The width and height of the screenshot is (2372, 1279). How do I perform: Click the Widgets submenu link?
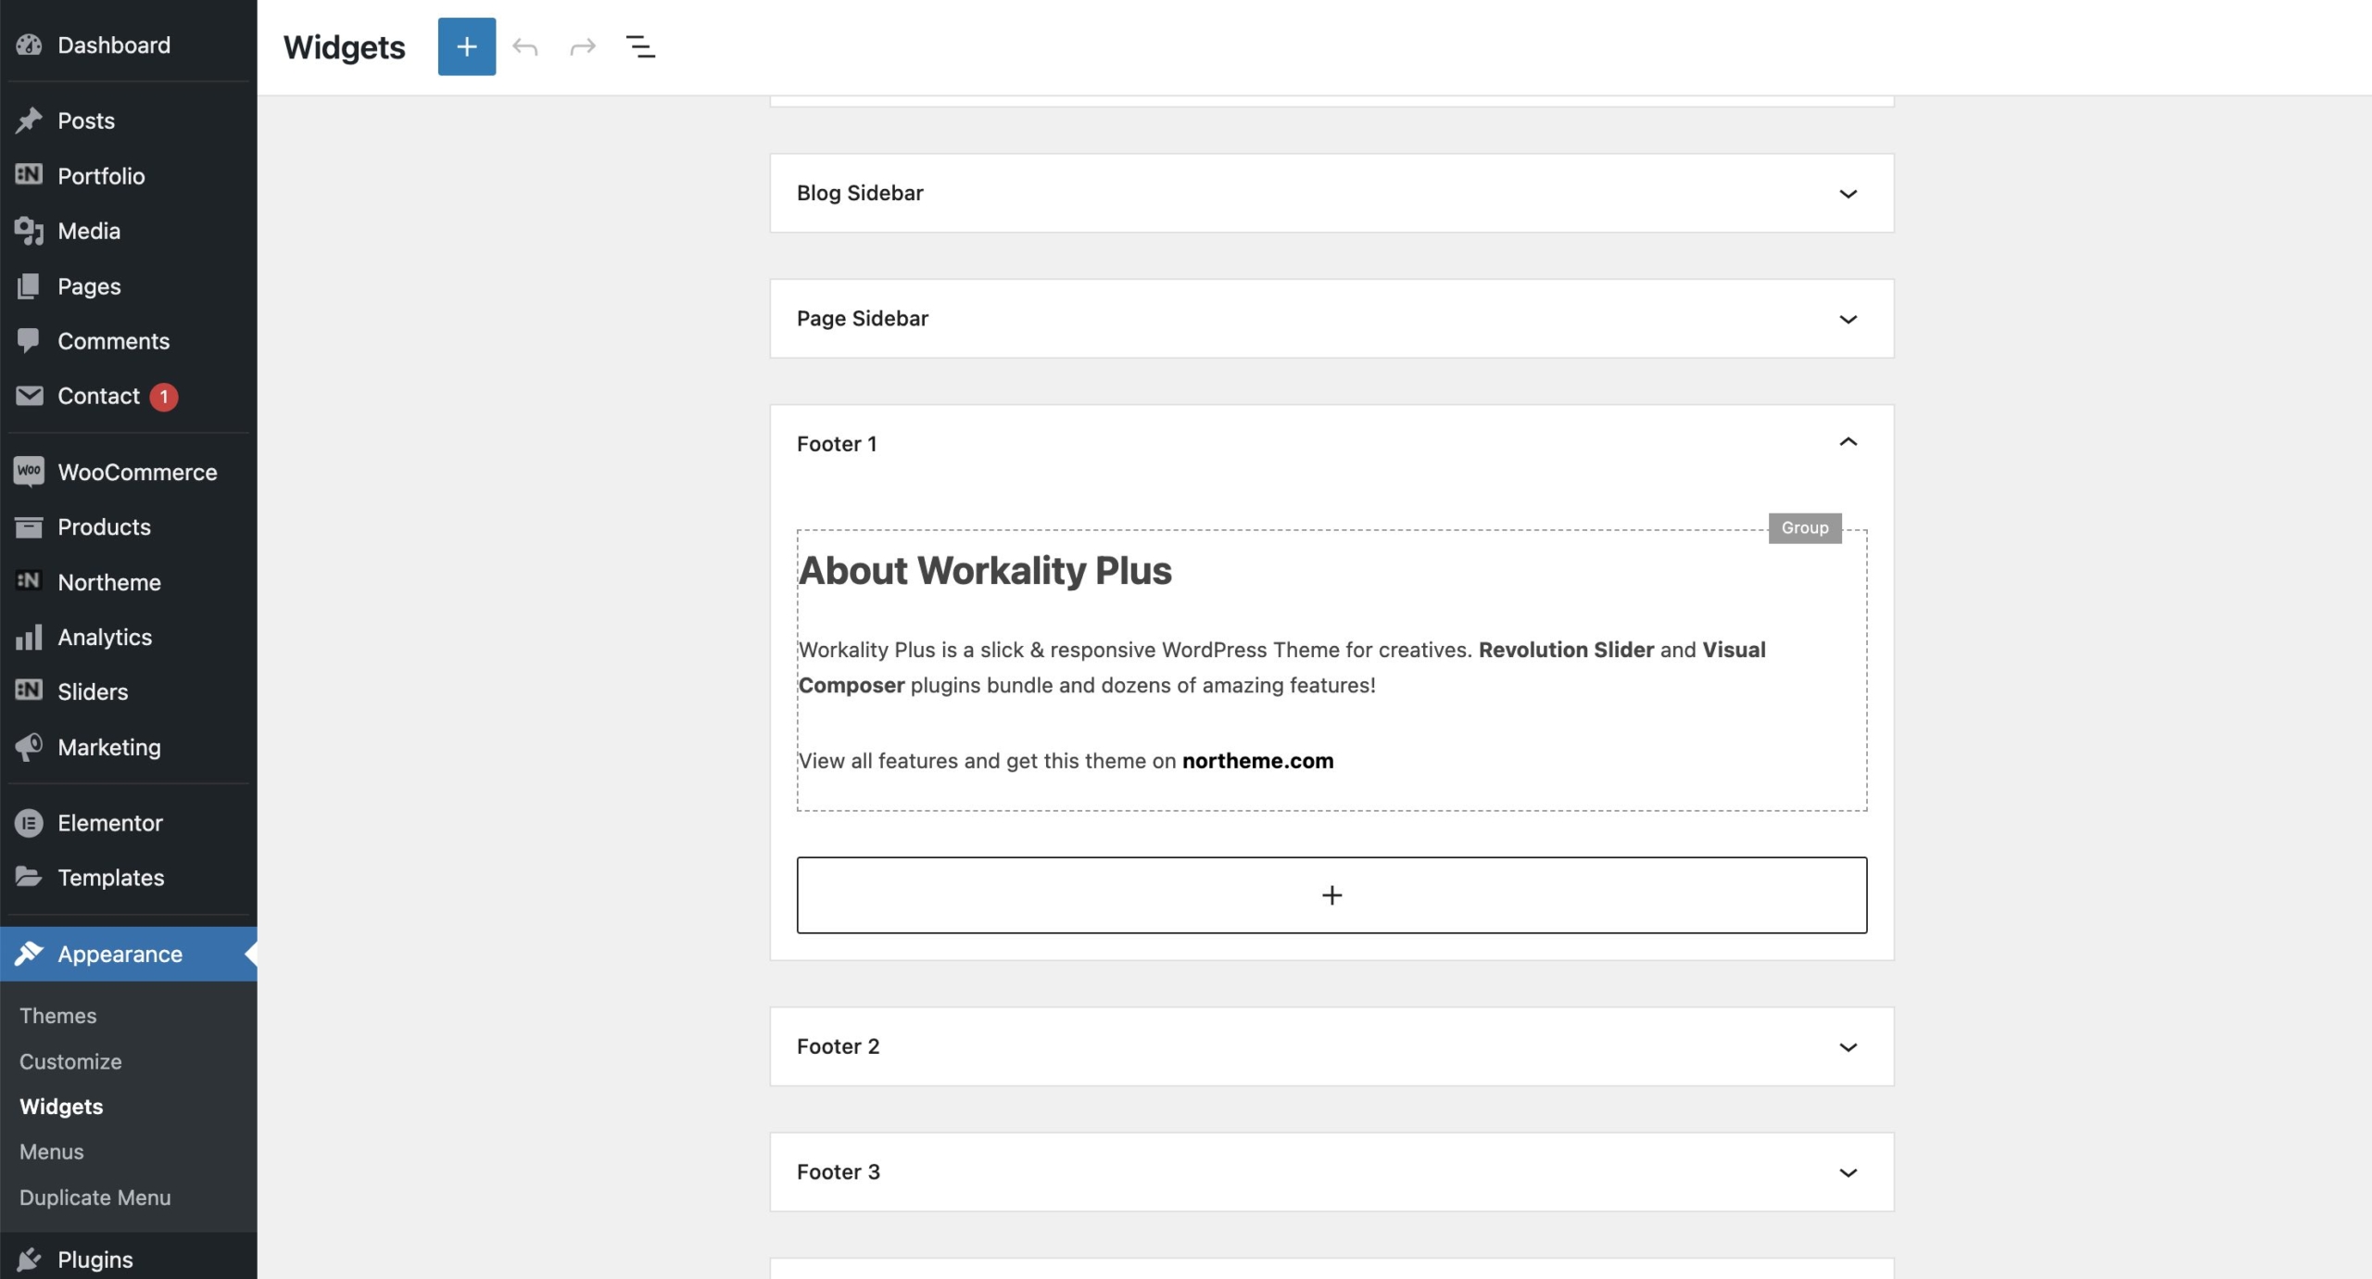(x=61, y=1107)
